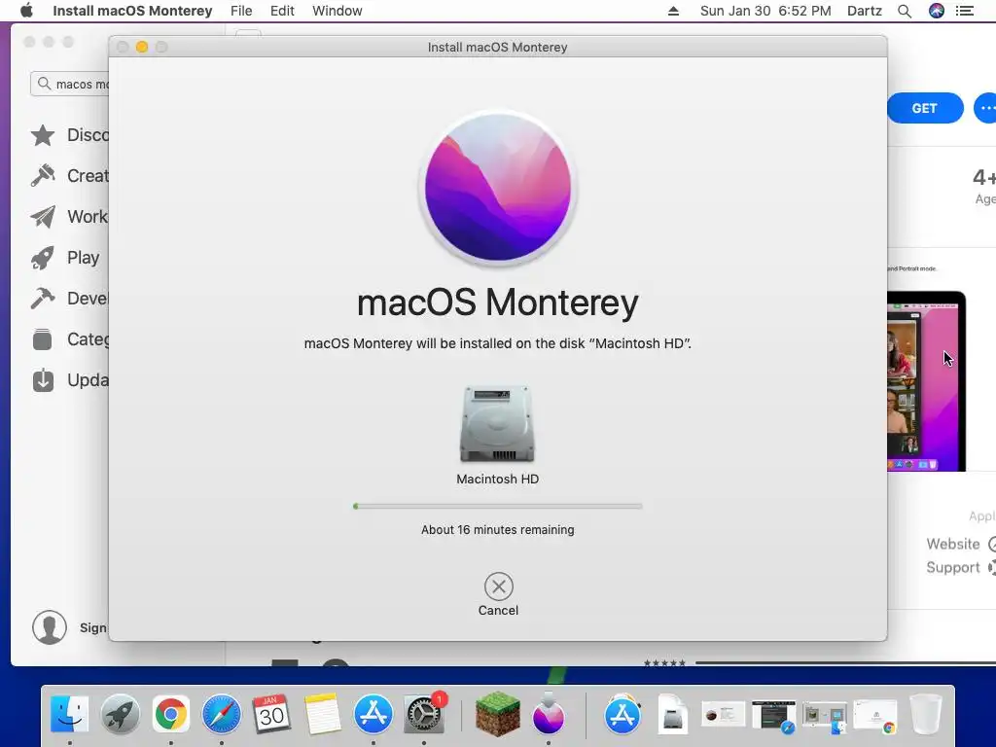This screenshot has height=747, width=996.
Task: Open the Applications folder stack in dock
Action: pyautogui.click(x=622, y=715)
